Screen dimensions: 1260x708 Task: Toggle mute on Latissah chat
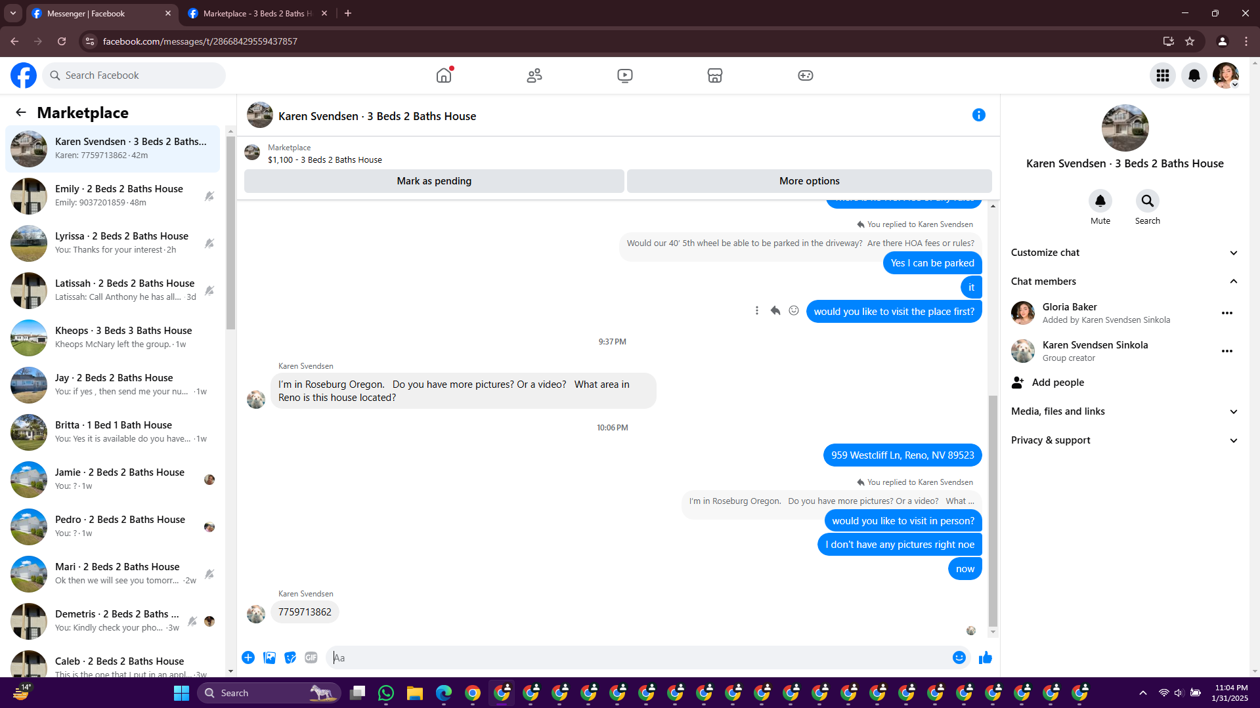(209, 291)
